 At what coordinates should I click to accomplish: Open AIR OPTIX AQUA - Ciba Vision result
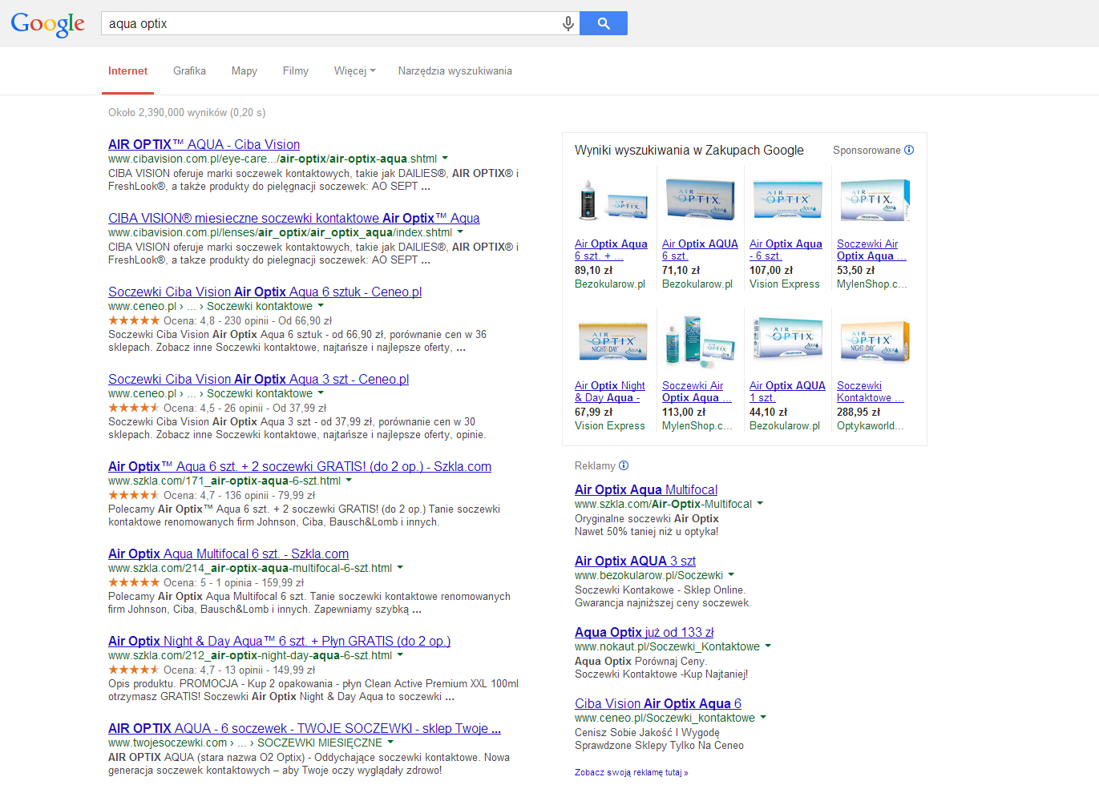204,144
